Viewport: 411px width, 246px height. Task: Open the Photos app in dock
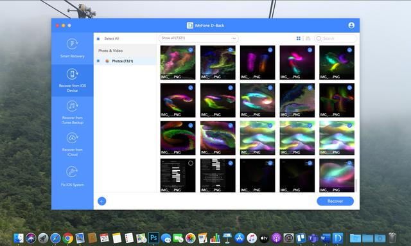(x=190, y=238)
